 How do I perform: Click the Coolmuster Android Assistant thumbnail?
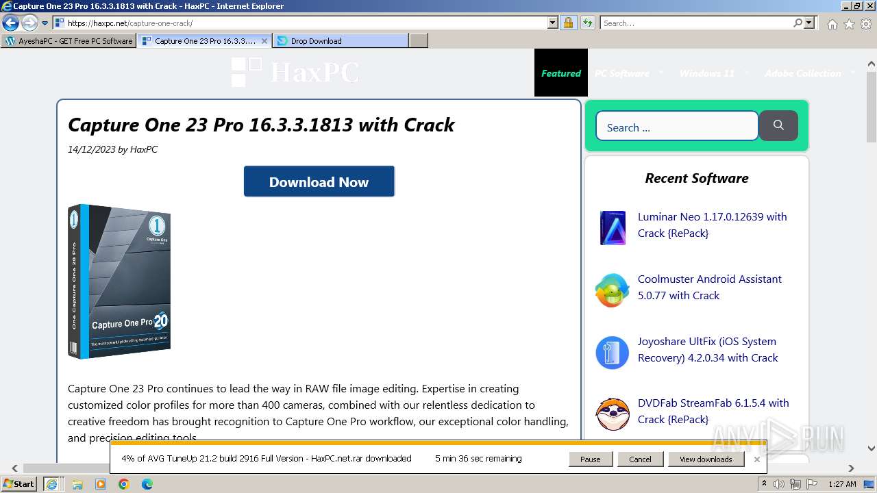pos(613,290)
